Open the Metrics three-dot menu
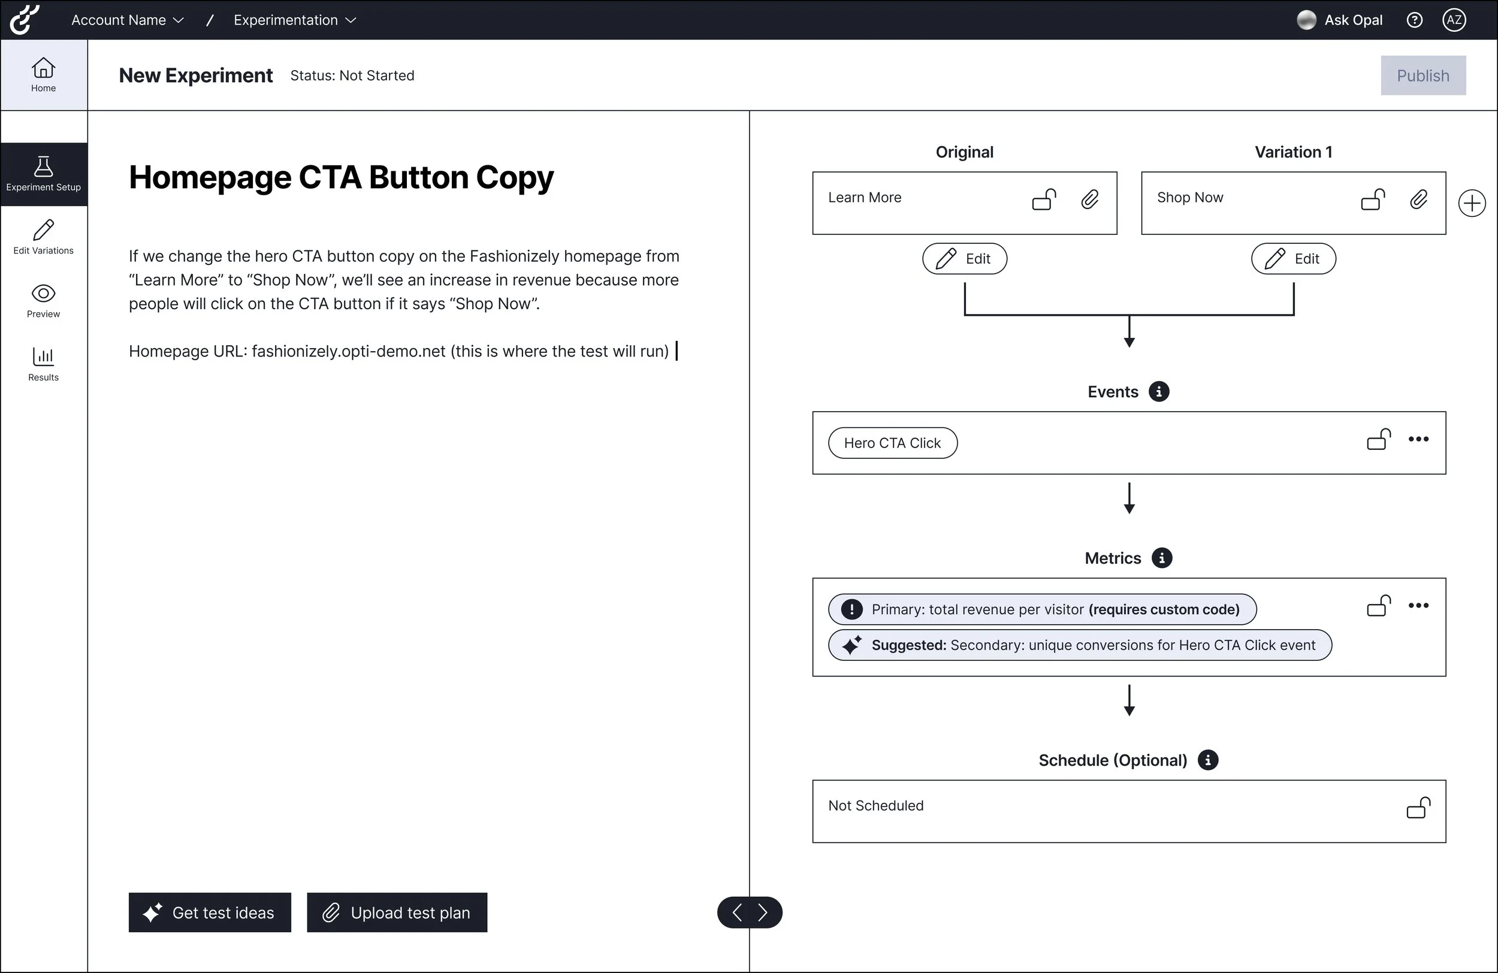 [1418, 606]
